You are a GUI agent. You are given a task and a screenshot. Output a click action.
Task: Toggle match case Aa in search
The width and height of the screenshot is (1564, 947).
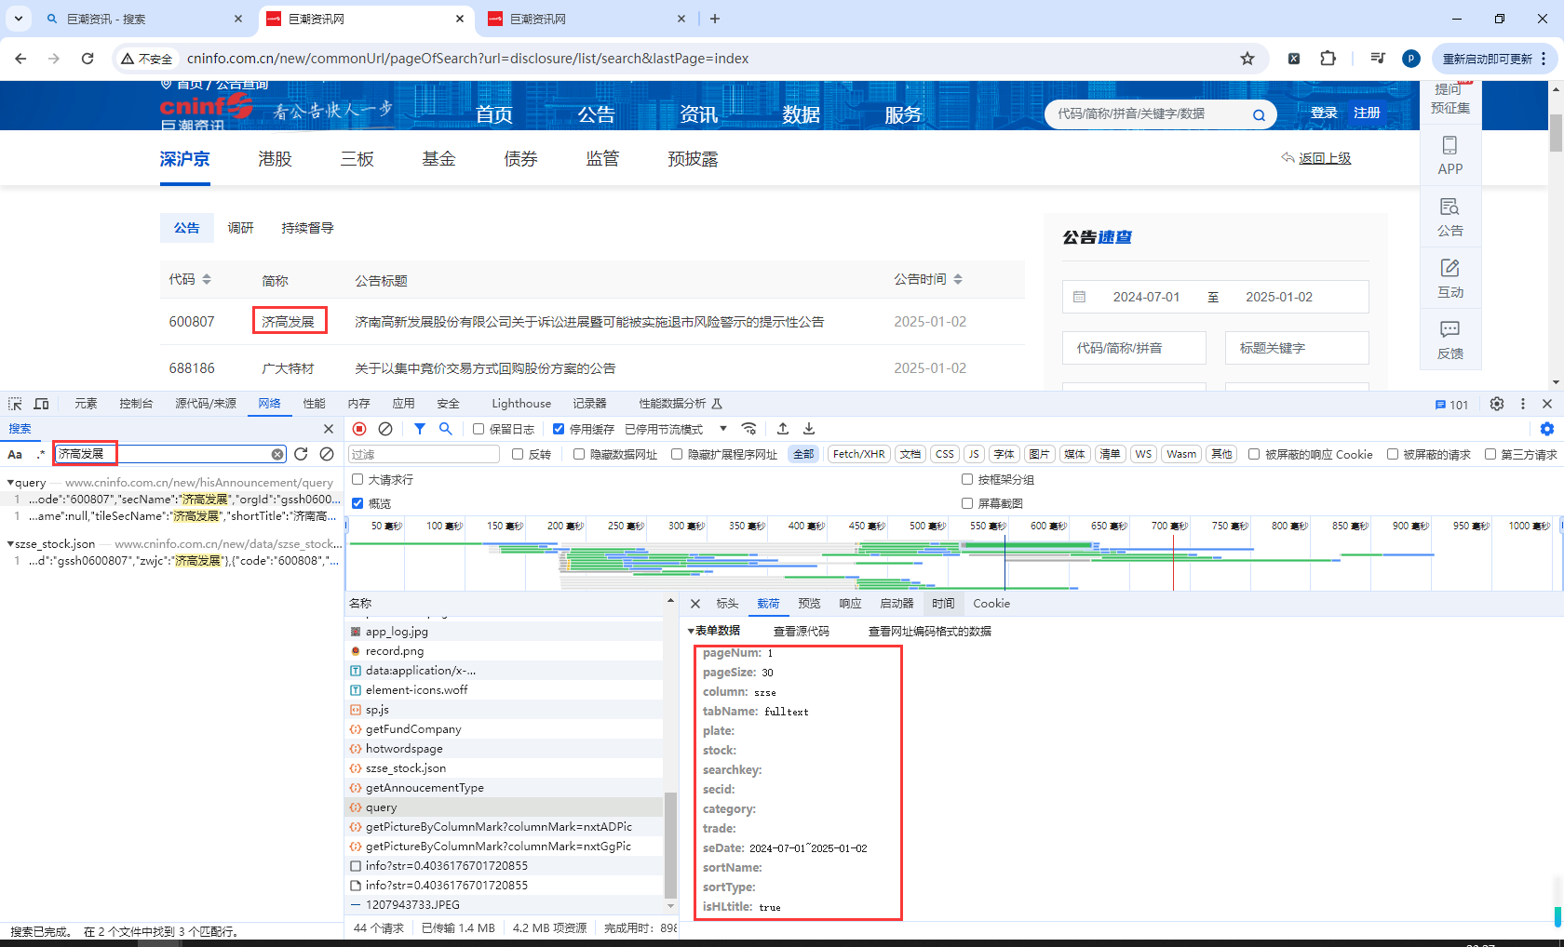[x=15, y=454]
